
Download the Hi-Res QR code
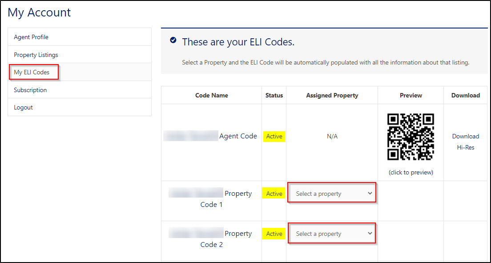[x=466, y=147]
